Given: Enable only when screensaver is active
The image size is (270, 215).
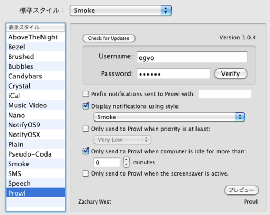Looking at the screenshot, I should (85, 173).
